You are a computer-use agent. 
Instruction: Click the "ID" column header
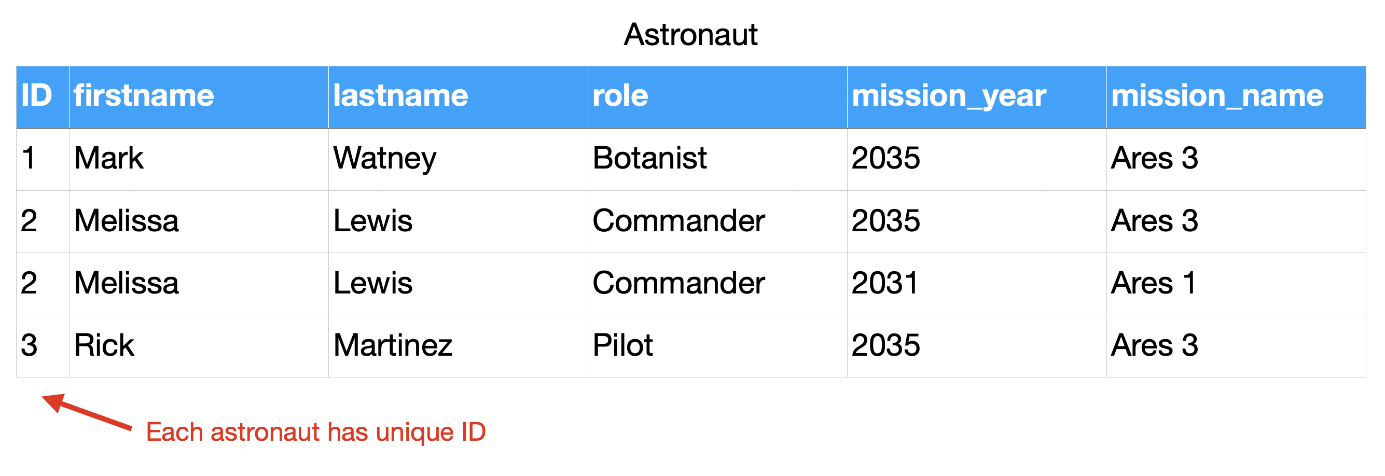(36, 96)
